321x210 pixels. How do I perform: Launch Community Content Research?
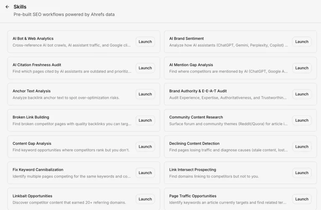(x=302, y=120)
